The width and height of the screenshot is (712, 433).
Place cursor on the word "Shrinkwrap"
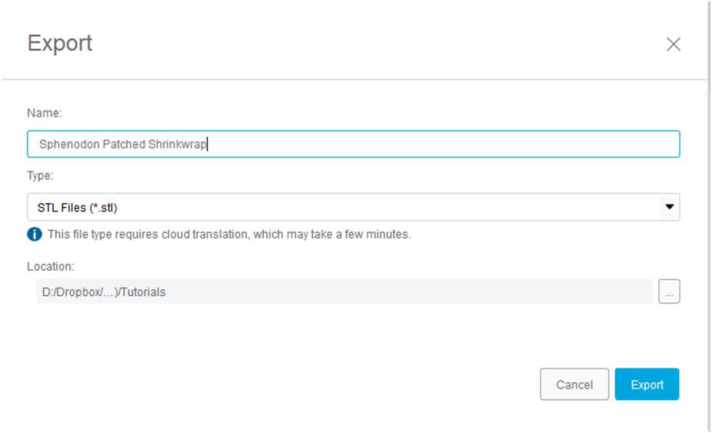pos(177,144)
